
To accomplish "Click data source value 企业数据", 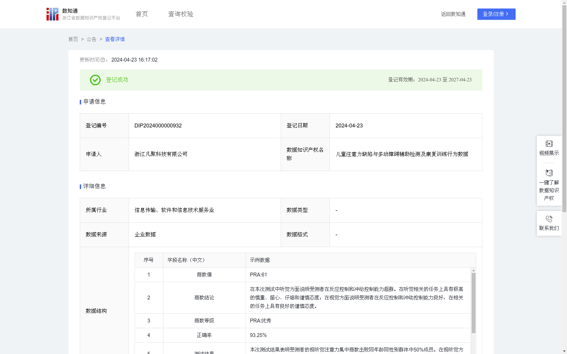I will (145, 235).
